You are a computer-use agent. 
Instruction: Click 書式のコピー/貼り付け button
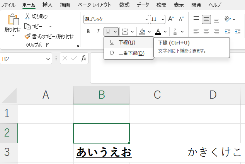point(49,36)
